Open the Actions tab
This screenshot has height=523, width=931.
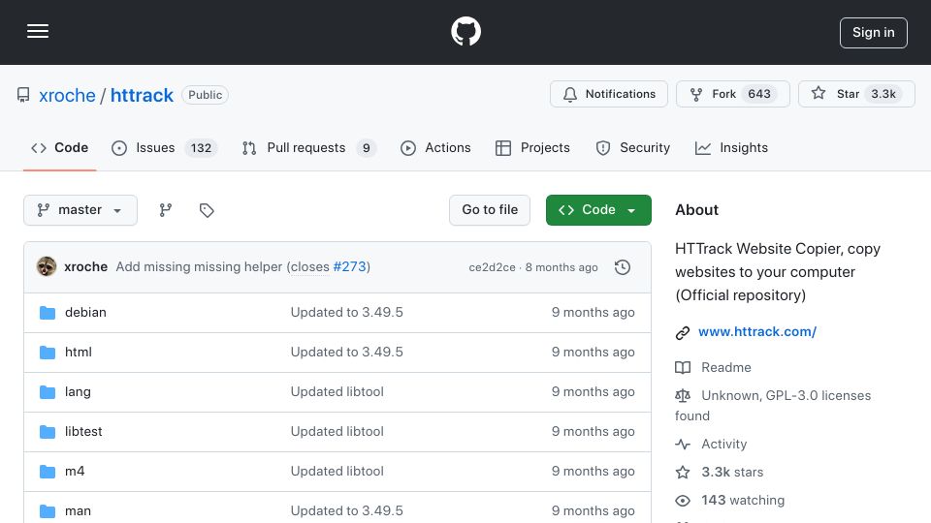(435, 147)
